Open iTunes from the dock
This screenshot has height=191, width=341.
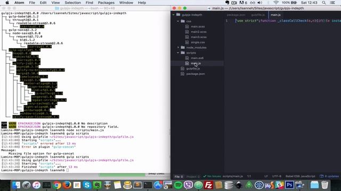point(37,185)
